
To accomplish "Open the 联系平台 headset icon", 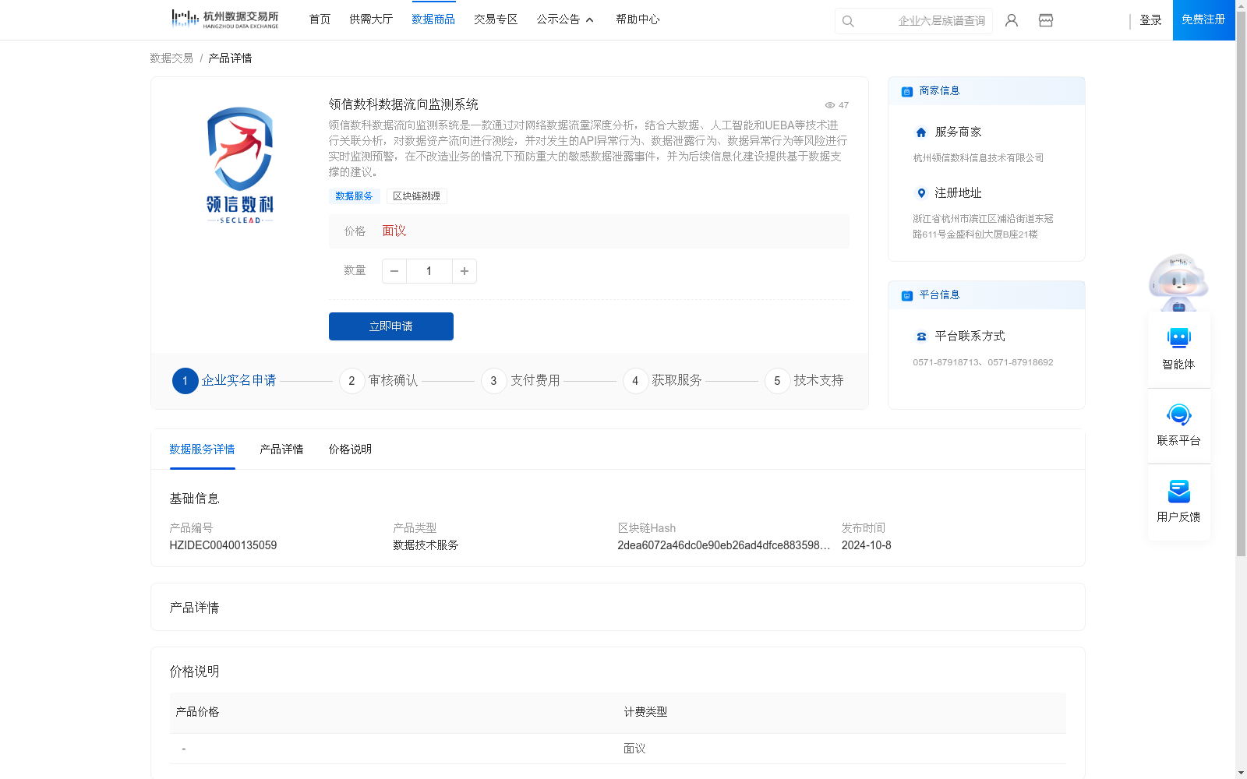I will coord(1178,414).
